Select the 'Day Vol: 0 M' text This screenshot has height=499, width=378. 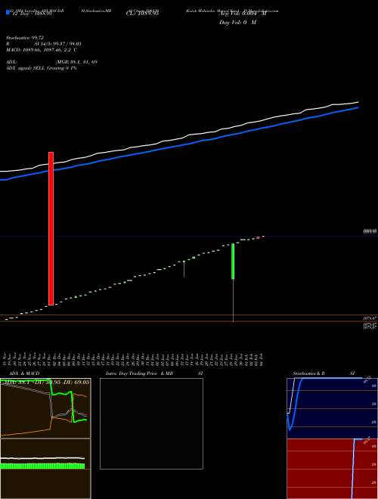pyautogui.click(x=237, y=23)
